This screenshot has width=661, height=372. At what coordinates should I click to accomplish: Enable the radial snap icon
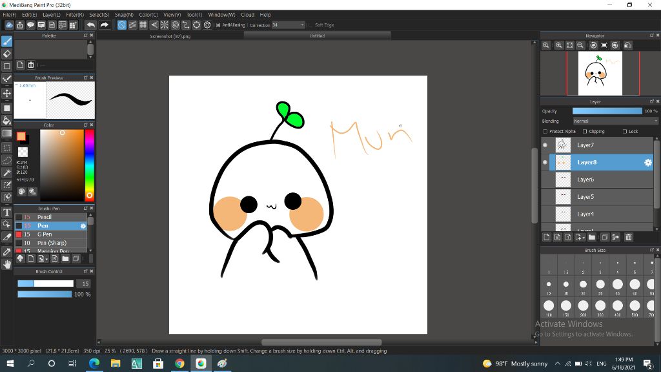coord(165,25)
